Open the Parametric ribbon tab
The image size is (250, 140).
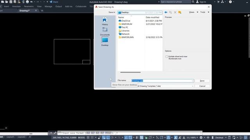coord(29,7)
